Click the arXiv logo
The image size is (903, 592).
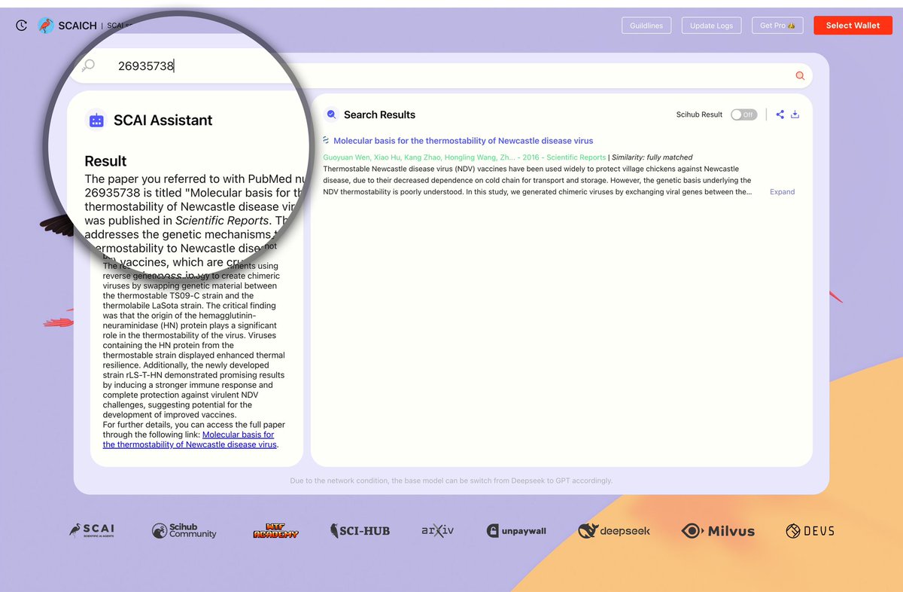tap(439, 531)
